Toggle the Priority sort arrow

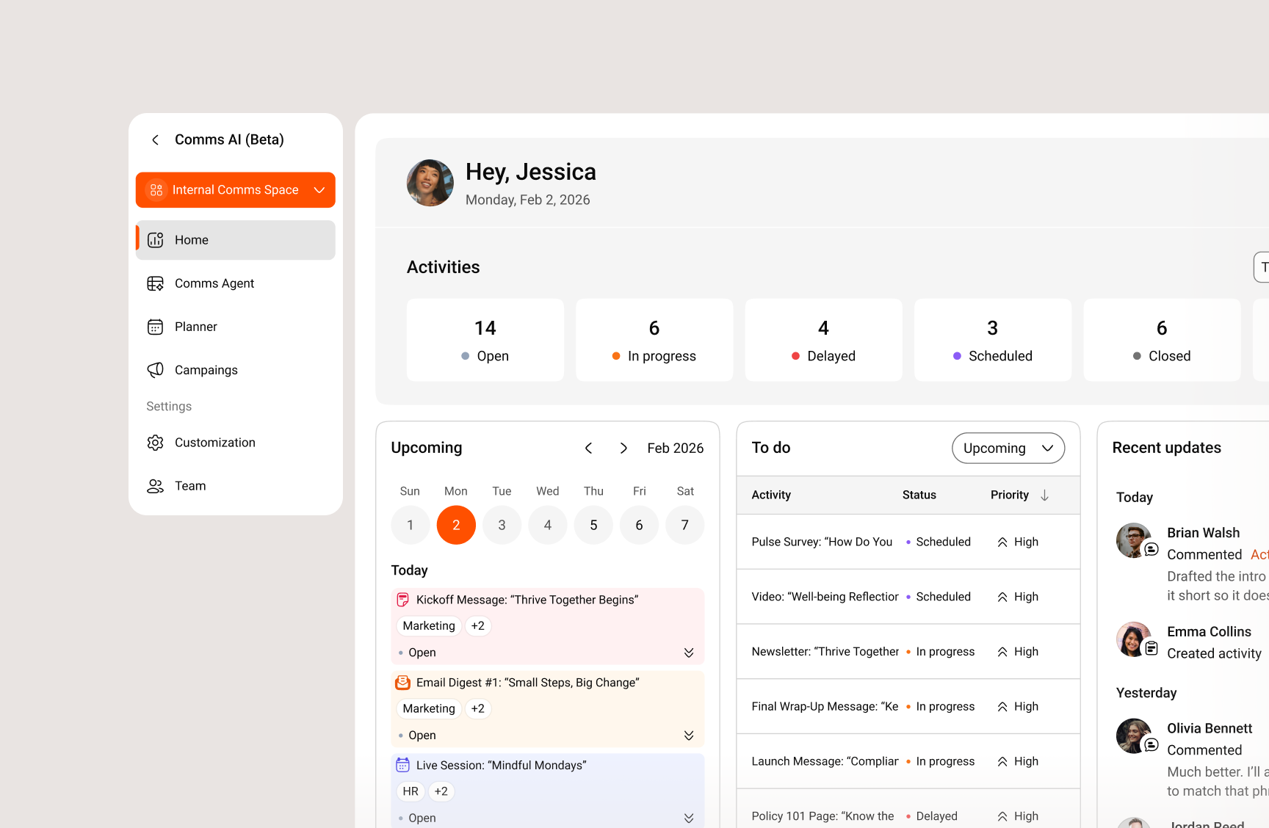coord(1045,495)
